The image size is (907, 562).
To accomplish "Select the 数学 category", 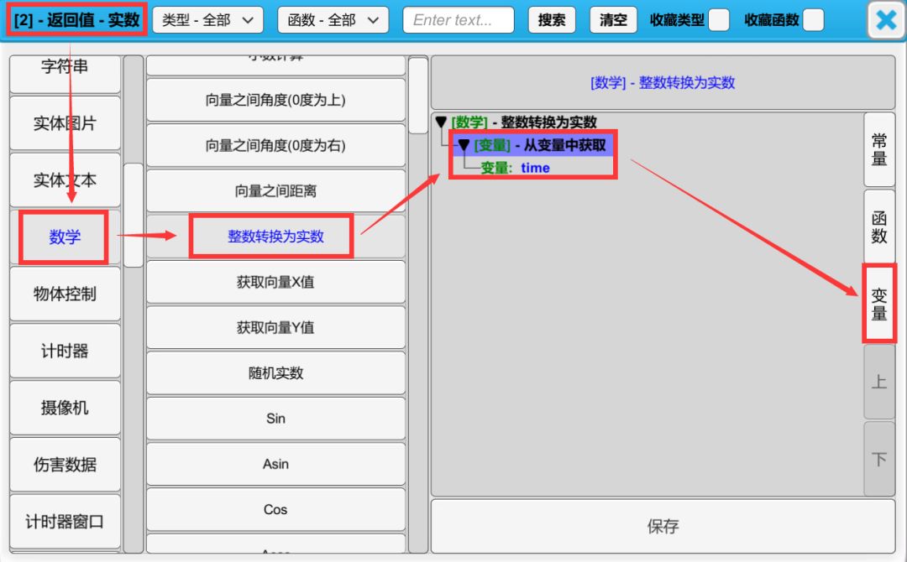I will coord(65,237).
